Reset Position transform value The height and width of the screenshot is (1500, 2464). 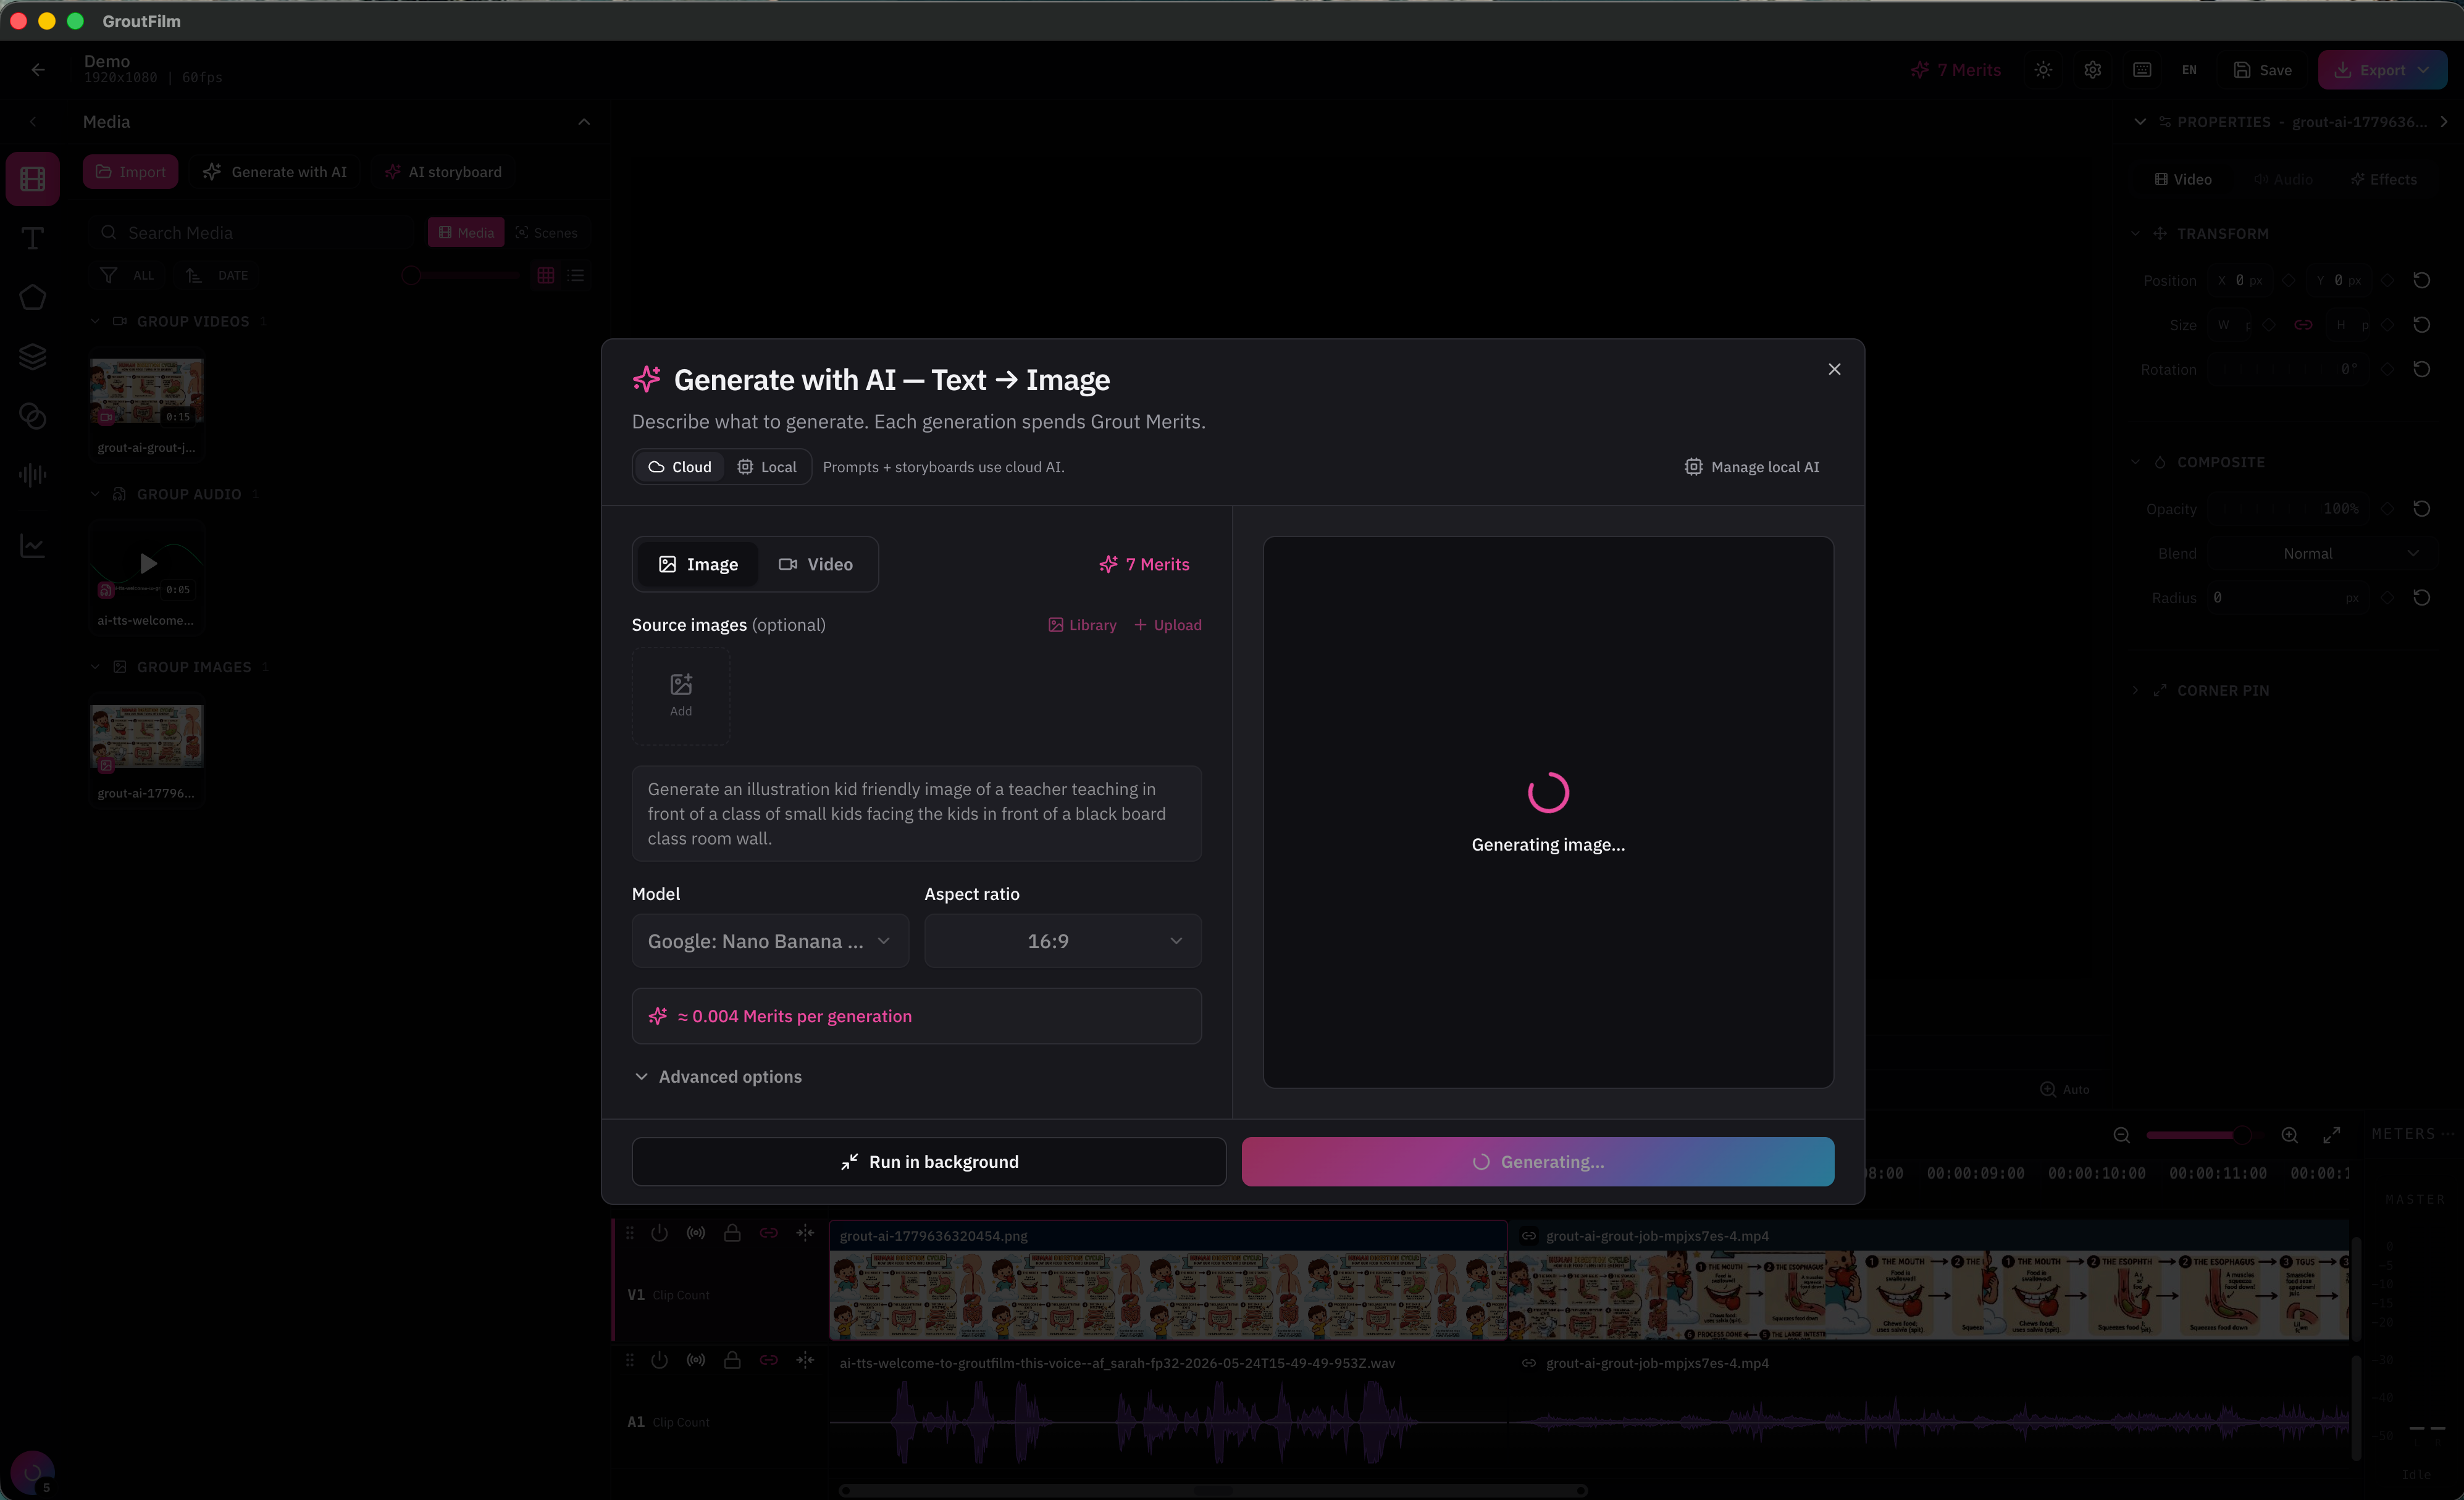pyautogui.click(x=2421, y=281)
